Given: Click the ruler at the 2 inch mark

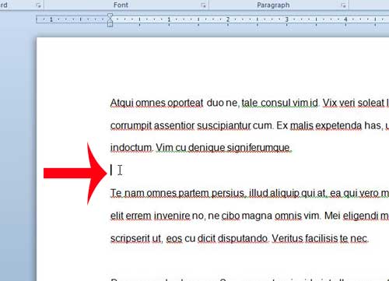Looking at the screenshot, I should pos(228,19).
